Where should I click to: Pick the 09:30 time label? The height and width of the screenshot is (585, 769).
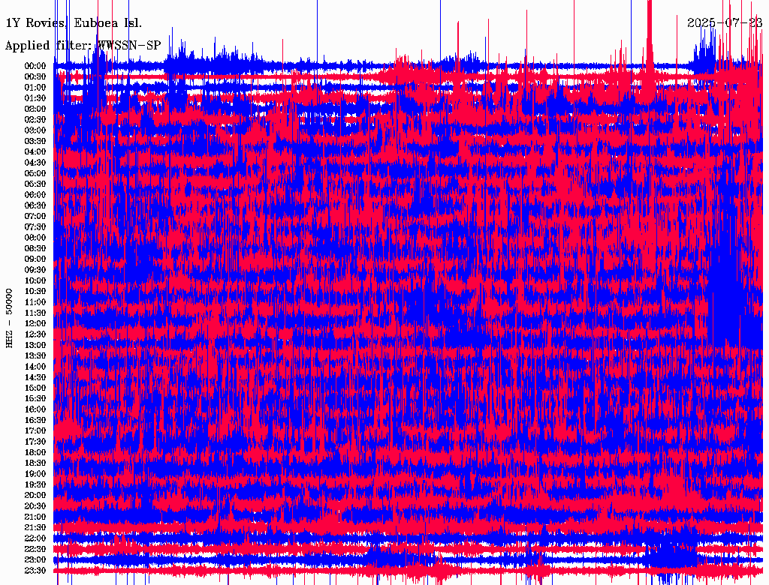[x=35, y=270]
